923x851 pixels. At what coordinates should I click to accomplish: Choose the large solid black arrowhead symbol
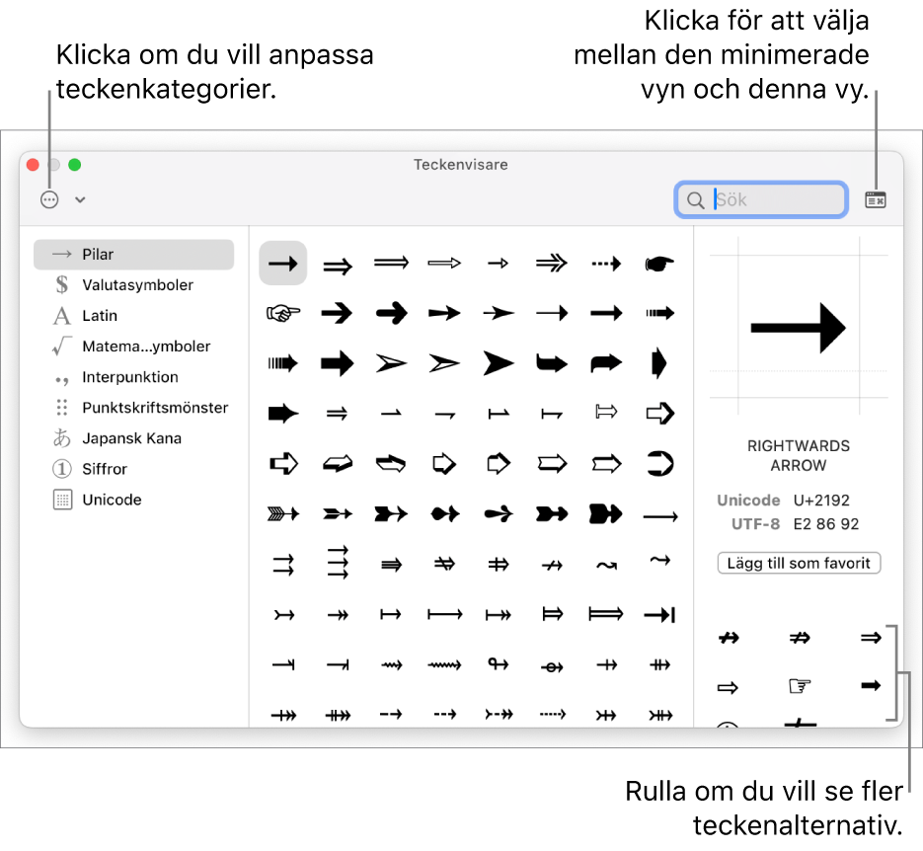[x=499, y=363]
